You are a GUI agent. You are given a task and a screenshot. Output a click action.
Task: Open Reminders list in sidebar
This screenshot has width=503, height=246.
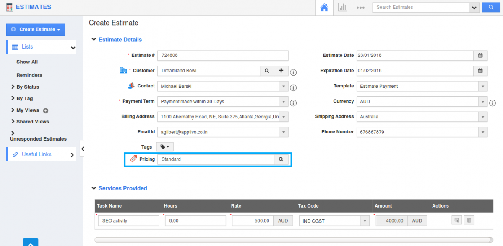click(x=29, y=75)
